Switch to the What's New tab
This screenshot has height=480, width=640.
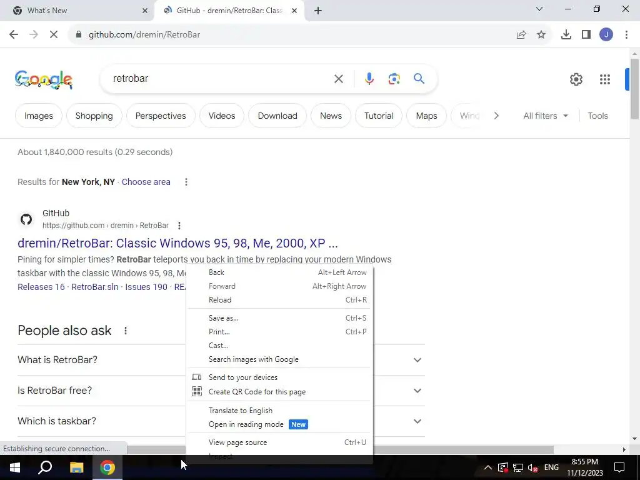[x=77, y=11]
